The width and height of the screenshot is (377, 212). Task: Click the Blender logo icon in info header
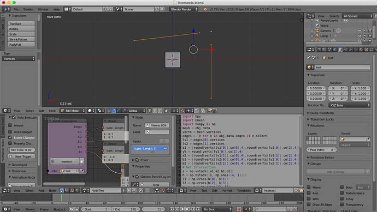205,9
